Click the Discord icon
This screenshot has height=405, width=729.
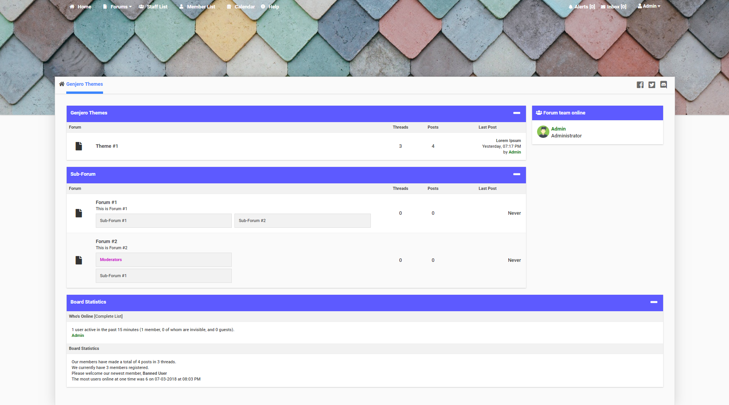(663, 85)
